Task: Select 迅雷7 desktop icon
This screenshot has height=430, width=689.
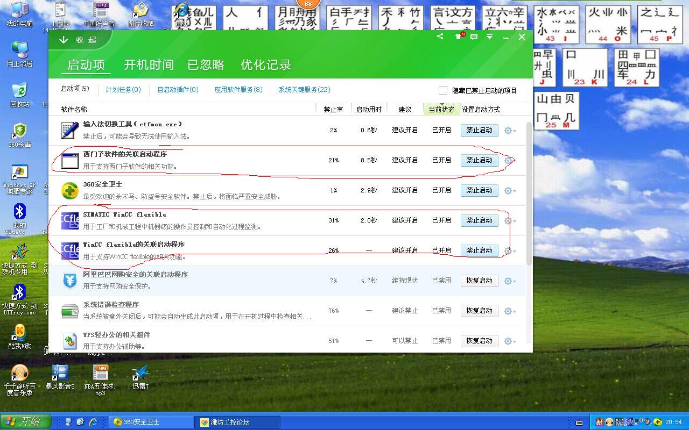Action: (x=140, y=377)
